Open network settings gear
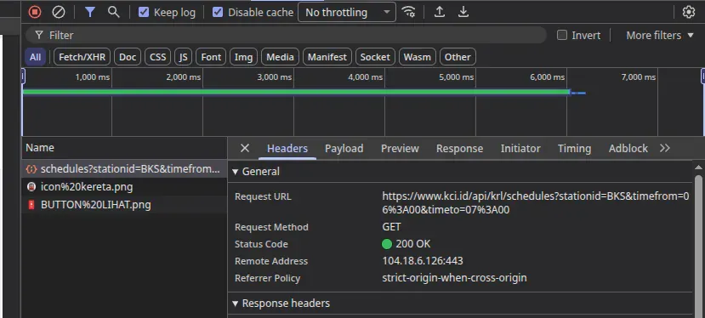Image resolution: width=705 pixels, height=318 pixels. point(689,12)
